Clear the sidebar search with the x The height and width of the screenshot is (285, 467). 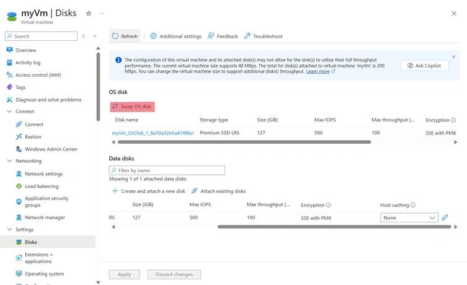[x=84, y=37]
